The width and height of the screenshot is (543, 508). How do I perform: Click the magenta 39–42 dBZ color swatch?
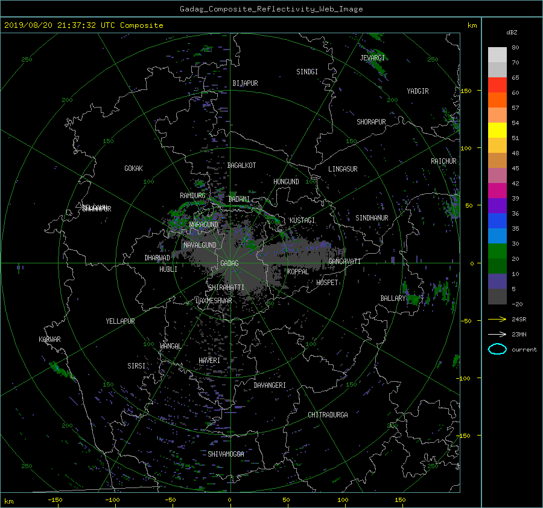[497, 190]
